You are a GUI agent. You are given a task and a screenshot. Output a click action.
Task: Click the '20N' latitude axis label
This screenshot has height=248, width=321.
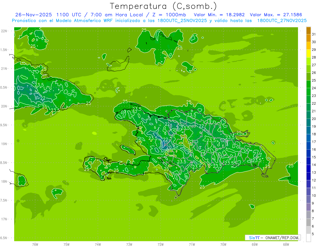(x=4, y=106)
